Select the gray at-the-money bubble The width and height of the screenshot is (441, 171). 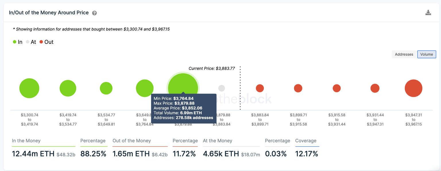tap(221, 88)
